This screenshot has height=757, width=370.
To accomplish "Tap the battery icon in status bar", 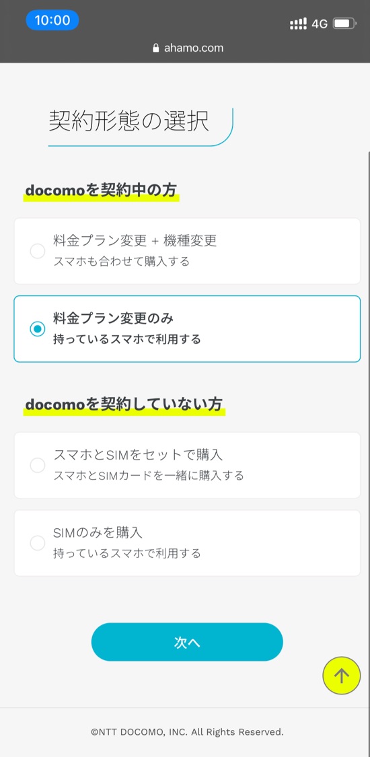I will 344,24.
